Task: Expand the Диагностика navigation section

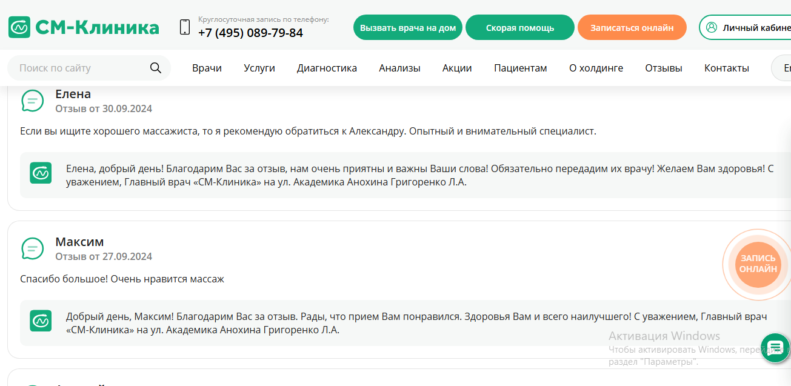Action: (327, 68)
